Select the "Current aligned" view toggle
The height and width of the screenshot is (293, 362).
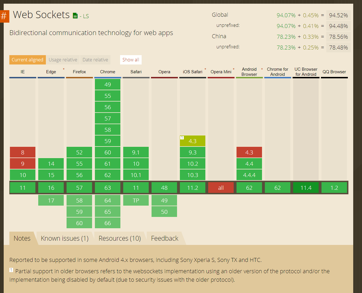pyautogui.click(x=27, y=60)
